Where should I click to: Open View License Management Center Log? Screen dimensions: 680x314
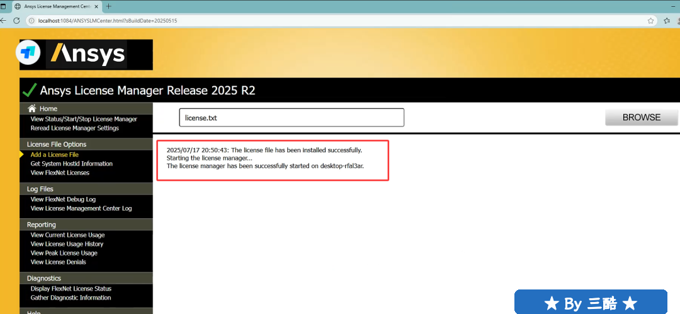click(x=81, y=208)
